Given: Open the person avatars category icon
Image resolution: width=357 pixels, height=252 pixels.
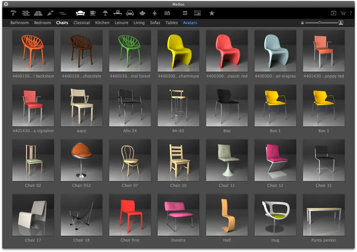Looking at the screenshot, I should pos(154,13).
